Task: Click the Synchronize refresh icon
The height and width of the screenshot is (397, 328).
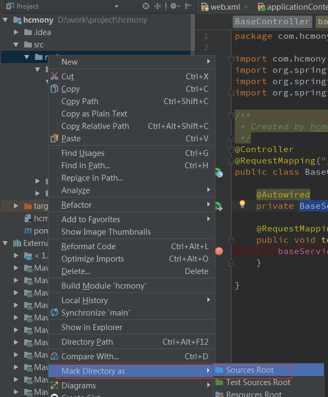Action: (x=54, y=312)
